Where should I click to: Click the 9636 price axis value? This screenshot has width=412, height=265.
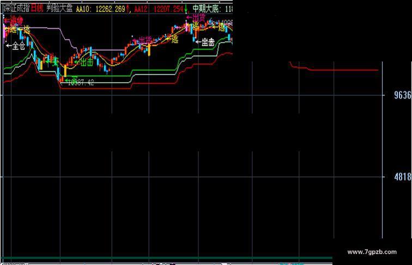[x=403, y=95]
